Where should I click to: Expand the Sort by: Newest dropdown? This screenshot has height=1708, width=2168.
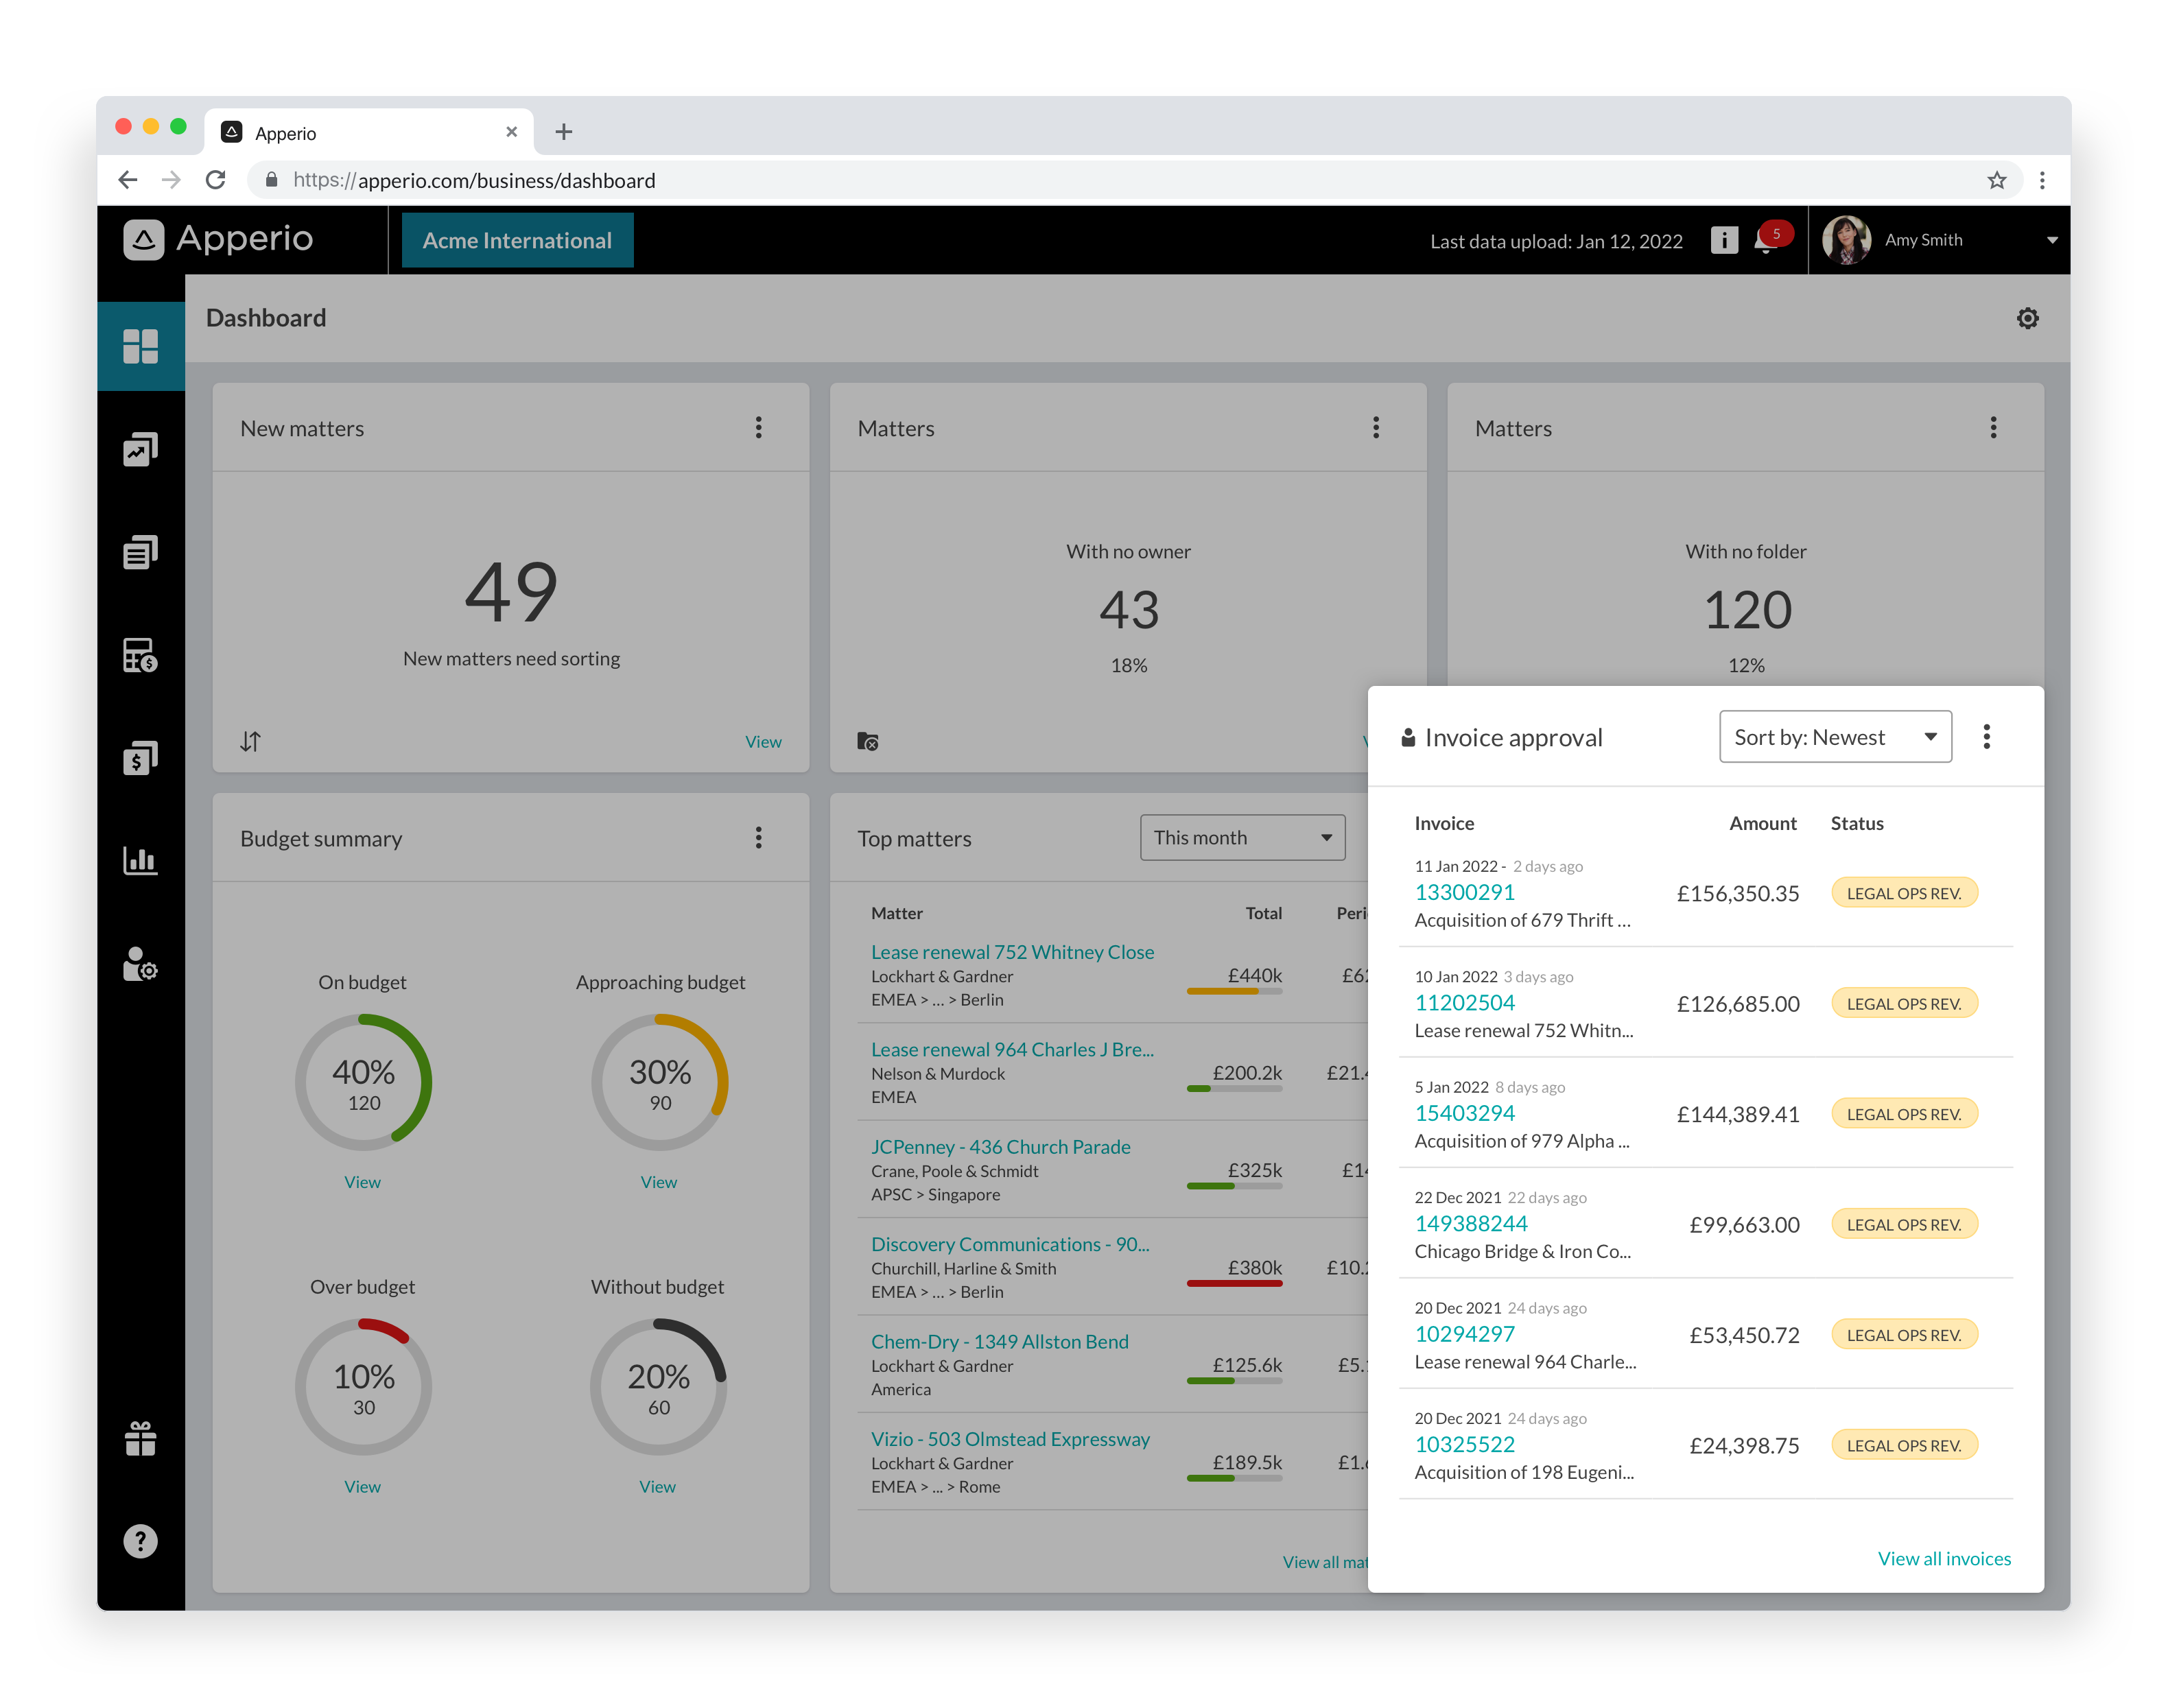[x=1835, y=737]
